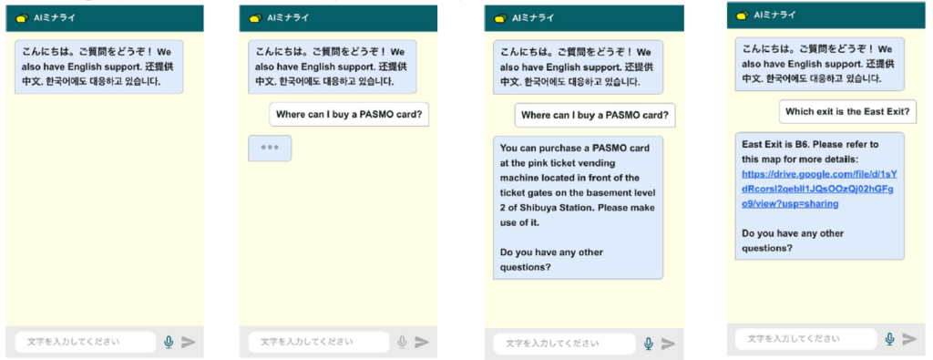
Task: Focus the text input in the typing-indicator chat
Action: click(x=319, y=342)
